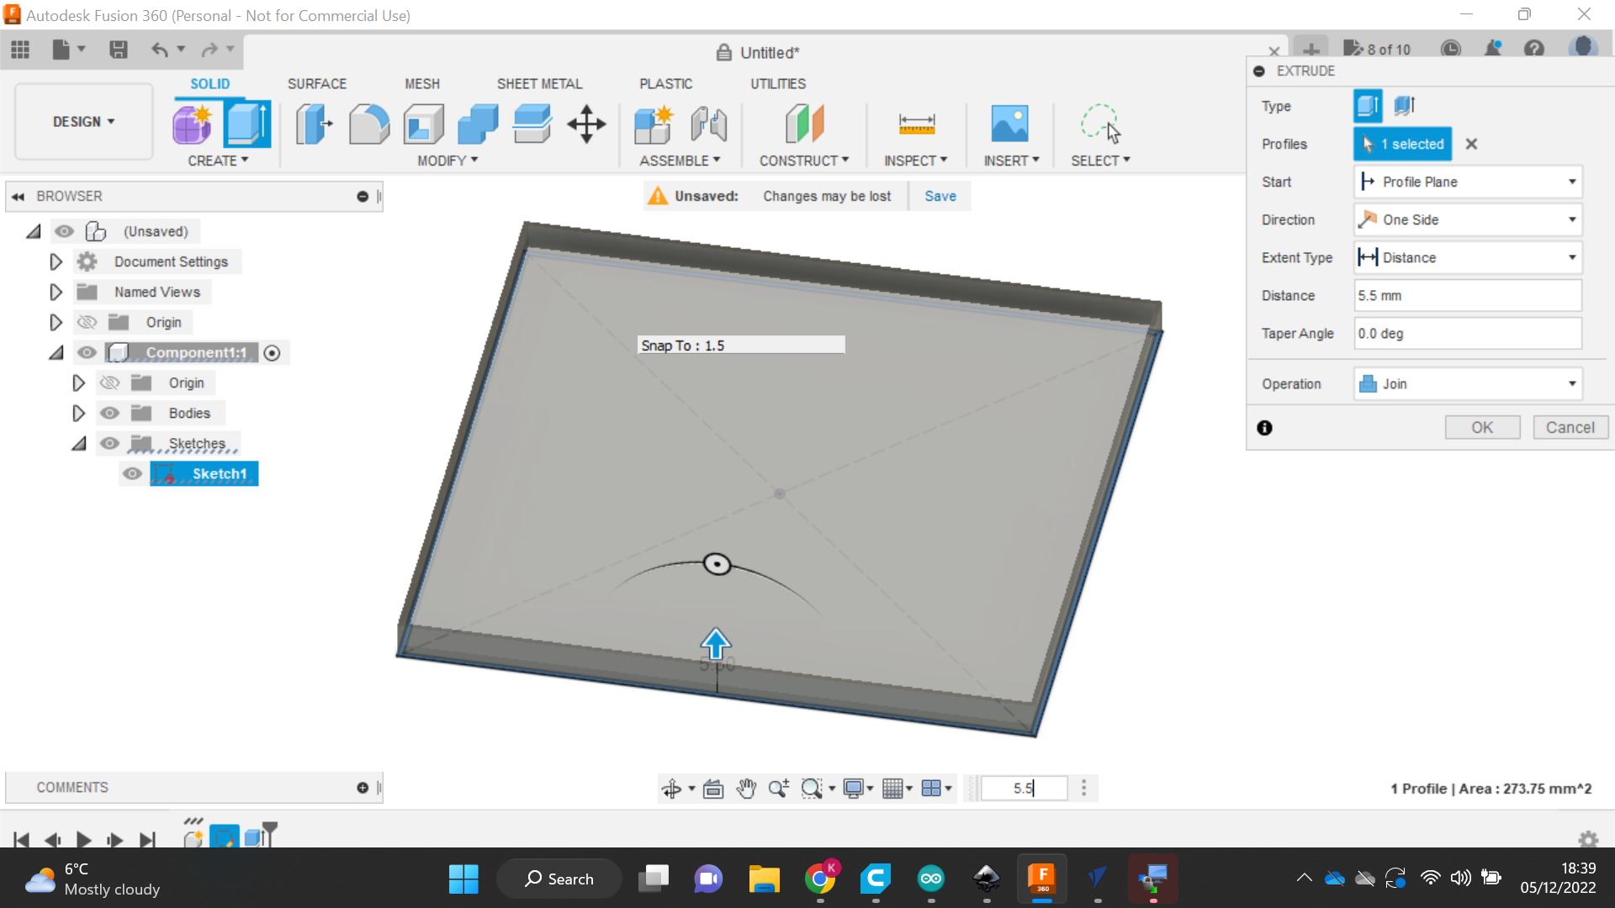Viewport: 1615px width, 908px height.
Task: Expand the Bodies folder in browser
Action: [x=78, y=412]
